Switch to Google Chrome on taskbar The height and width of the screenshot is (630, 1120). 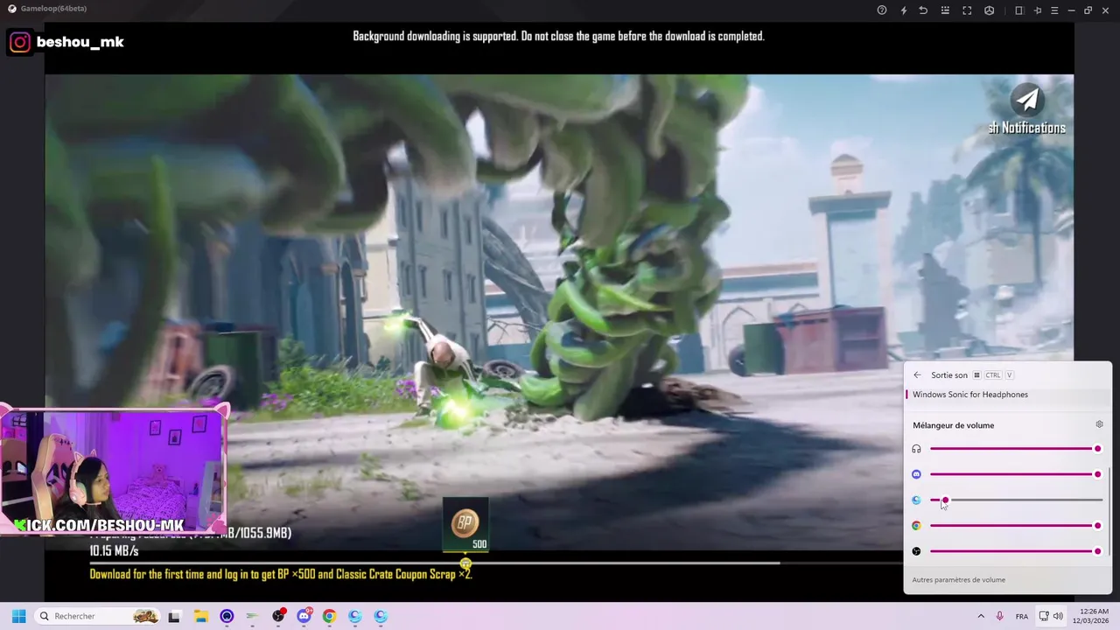[329, 616]
